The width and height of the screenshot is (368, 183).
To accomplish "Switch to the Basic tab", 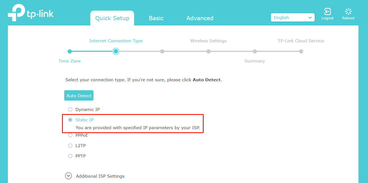I will (156, 18).
